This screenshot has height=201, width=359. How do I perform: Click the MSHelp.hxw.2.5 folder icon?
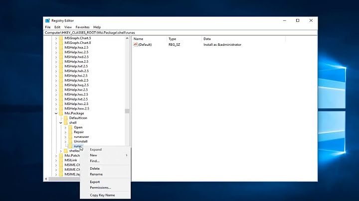(x=61, y=108)
